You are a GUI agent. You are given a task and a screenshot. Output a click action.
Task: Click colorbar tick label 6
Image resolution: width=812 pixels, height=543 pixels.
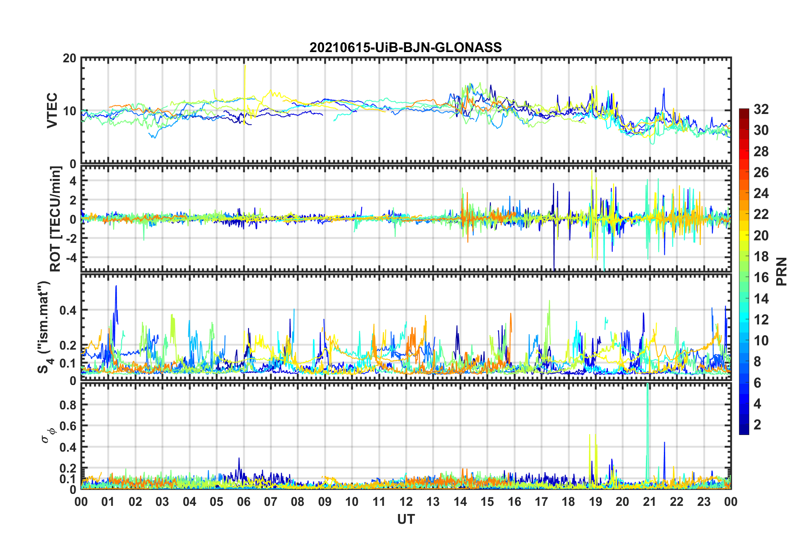757,382
